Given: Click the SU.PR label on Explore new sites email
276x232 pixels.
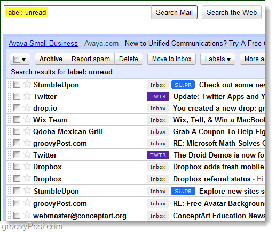Looking at the screenshot, I should click(x=183, y=191).
